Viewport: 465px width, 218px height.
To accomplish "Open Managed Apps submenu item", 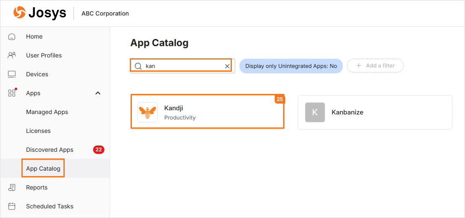I will coord(47,112).
